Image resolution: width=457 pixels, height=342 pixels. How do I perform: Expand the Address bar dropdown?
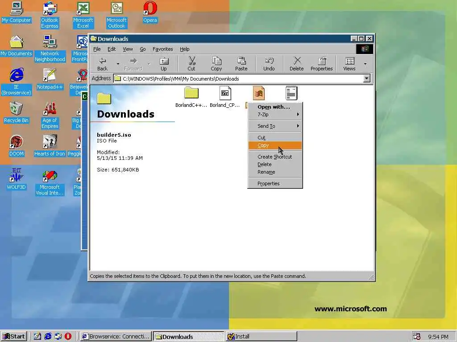point(367,78)
